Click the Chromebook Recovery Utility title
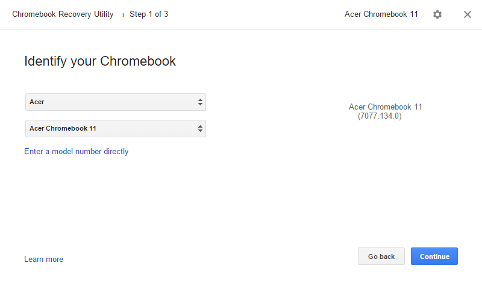Viewport: 482px width, 289px height. [x=63, y=14]
